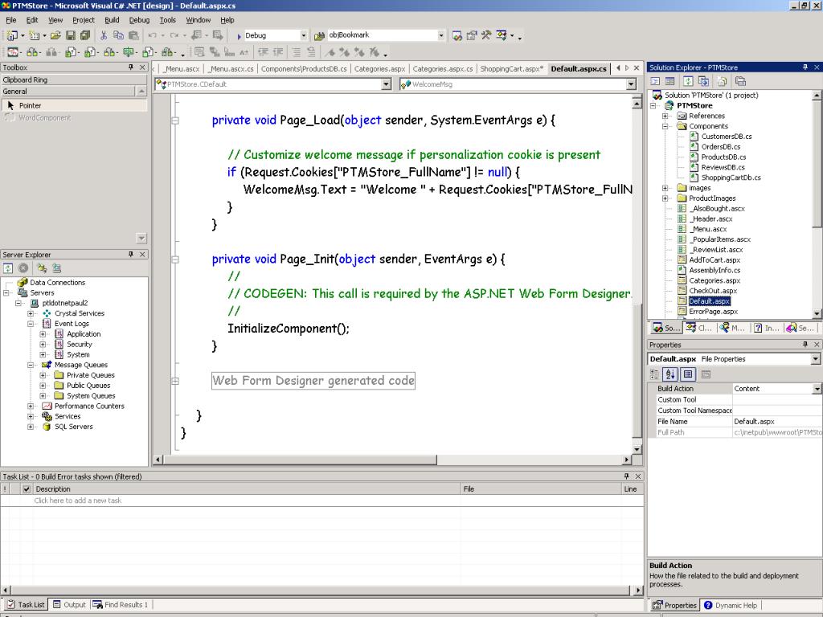The width and height of the screenshot is (823, 617).
Task: Click Connect to Database icon in Server Explorer
Action: click(x=42, y=268)
